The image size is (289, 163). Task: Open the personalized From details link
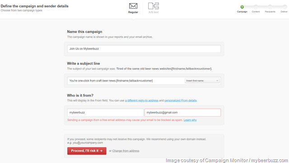coord(181,101)
